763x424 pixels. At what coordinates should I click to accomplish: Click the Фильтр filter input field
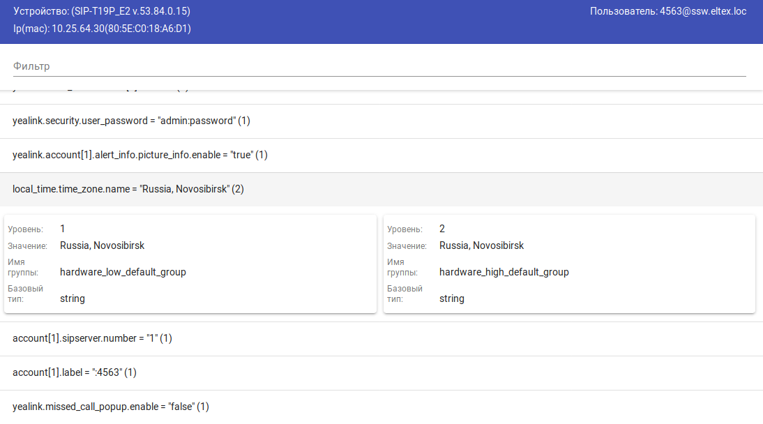coord(379,66)
